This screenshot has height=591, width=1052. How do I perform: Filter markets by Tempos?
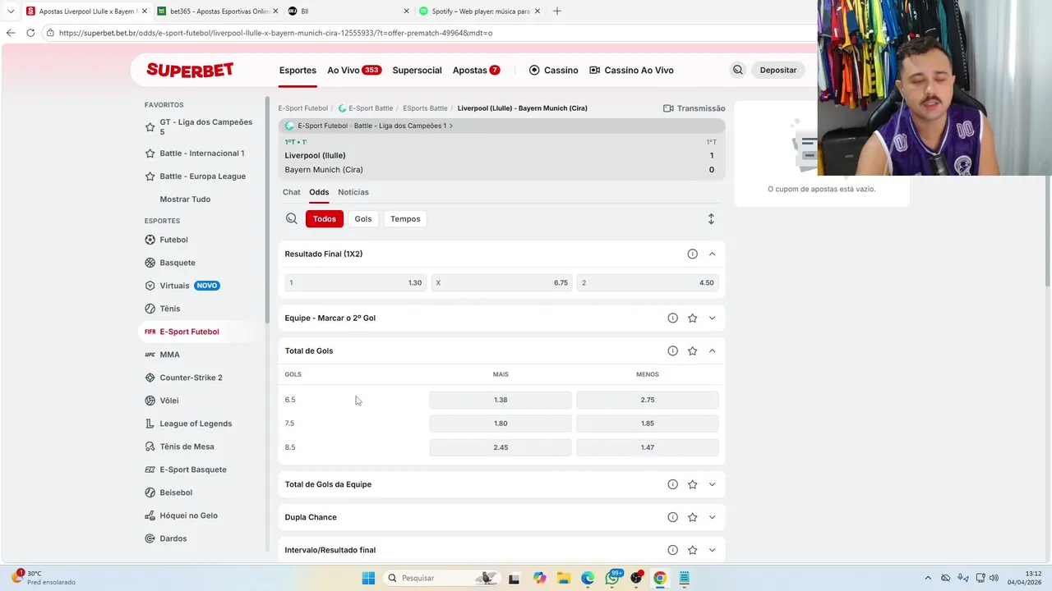(x=405, y=219)
